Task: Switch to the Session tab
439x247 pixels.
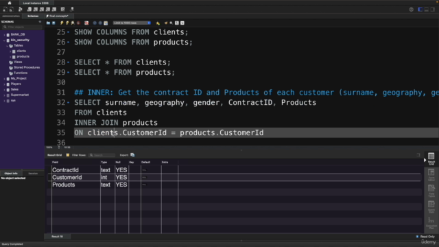Action: pyautogui.click(x=33, y=174)
